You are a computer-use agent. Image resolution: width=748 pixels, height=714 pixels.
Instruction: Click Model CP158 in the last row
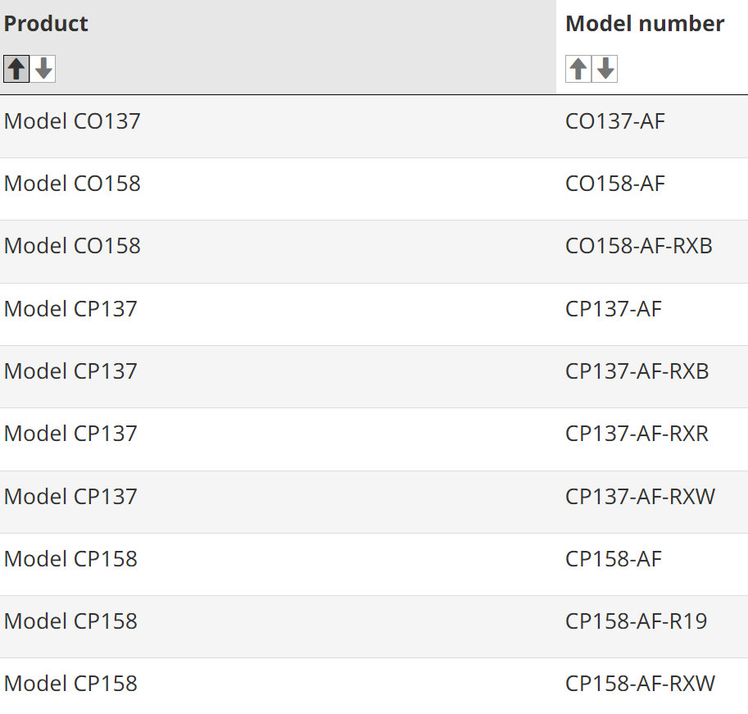70,684
